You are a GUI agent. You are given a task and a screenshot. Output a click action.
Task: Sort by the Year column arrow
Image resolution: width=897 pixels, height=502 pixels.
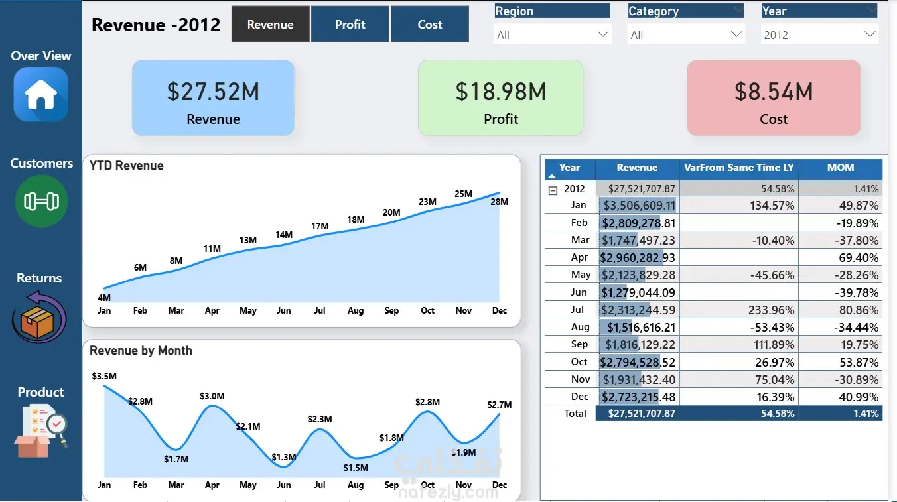click(552, 176)
